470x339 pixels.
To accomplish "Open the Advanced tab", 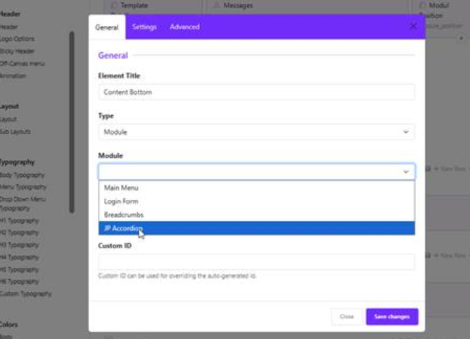I will tap(185, 27).
